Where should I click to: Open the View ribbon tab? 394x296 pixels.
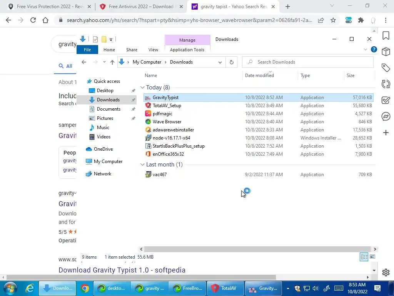pos(153,50)
